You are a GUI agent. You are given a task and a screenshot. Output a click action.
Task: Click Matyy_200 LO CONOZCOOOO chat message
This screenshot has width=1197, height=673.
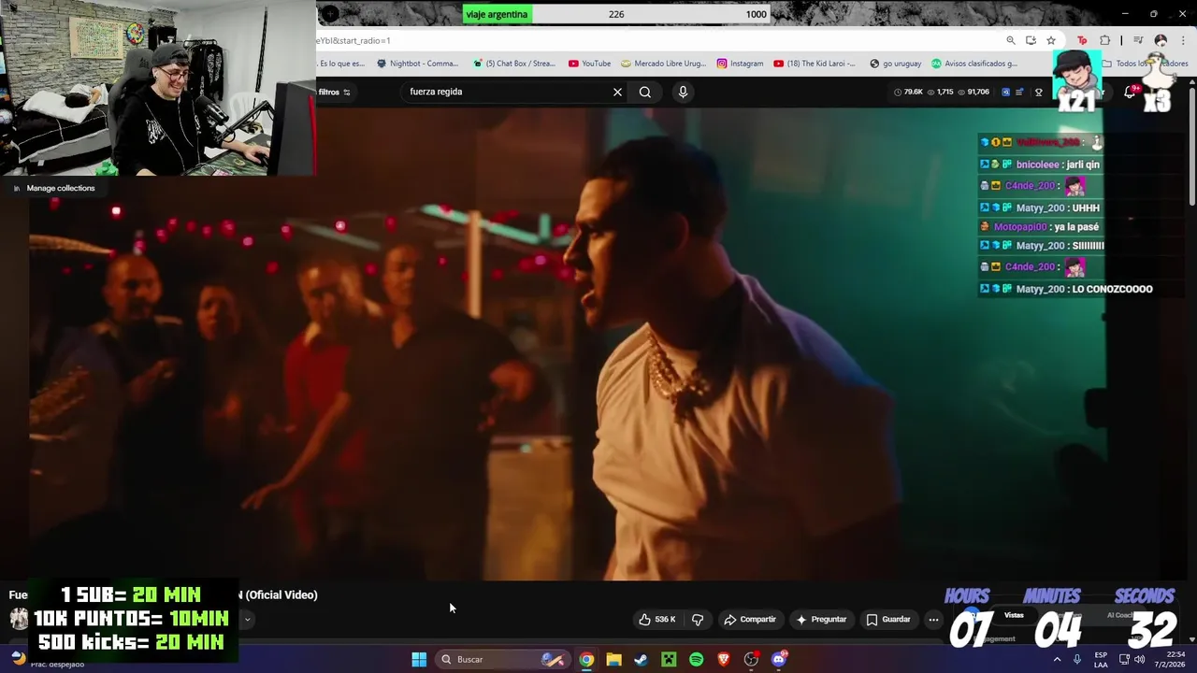(x=1066, y=289)
